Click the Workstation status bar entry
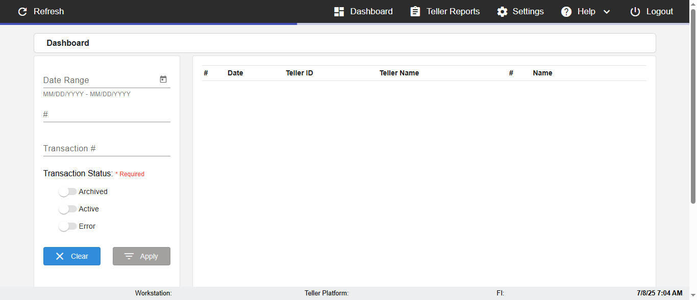 [x=153, y=293]
